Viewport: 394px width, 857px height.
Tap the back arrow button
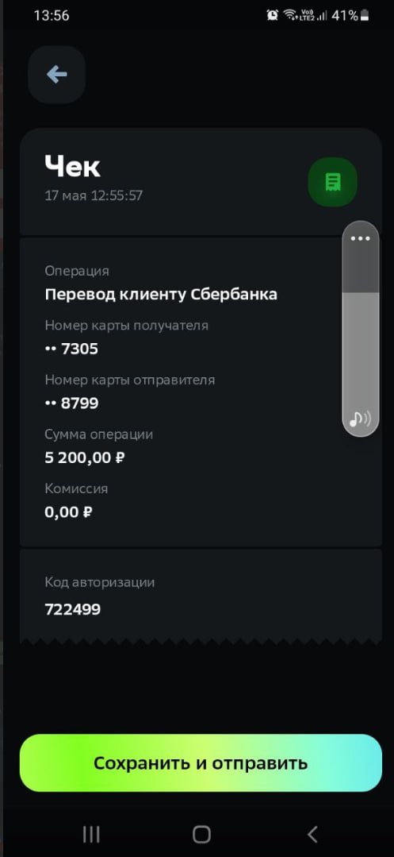coord(57,75)
